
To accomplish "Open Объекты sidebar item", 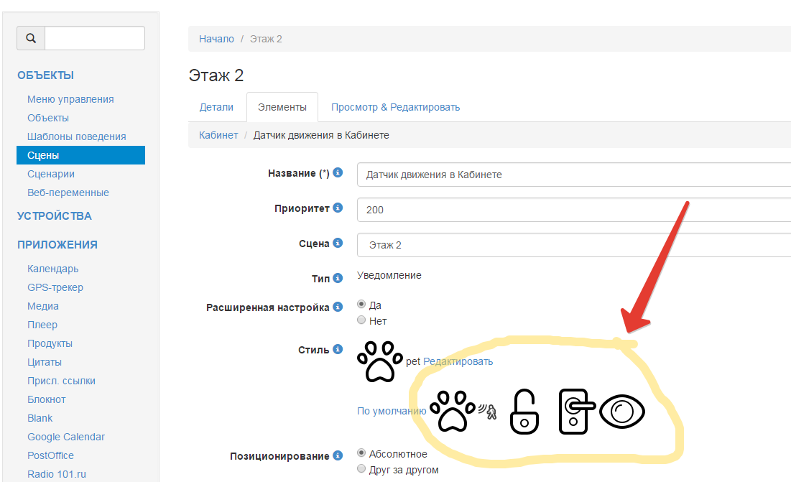I will (48, 118).
